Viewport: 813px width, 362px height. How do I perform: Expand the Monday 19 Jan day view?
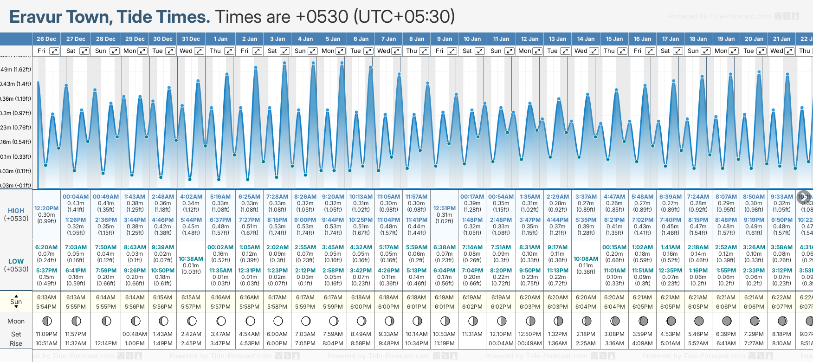point(734,51)
